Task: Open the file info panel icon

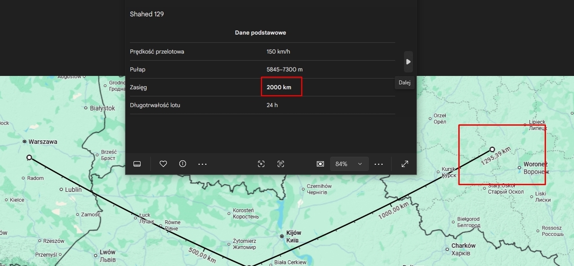Action: coord(182,164)
